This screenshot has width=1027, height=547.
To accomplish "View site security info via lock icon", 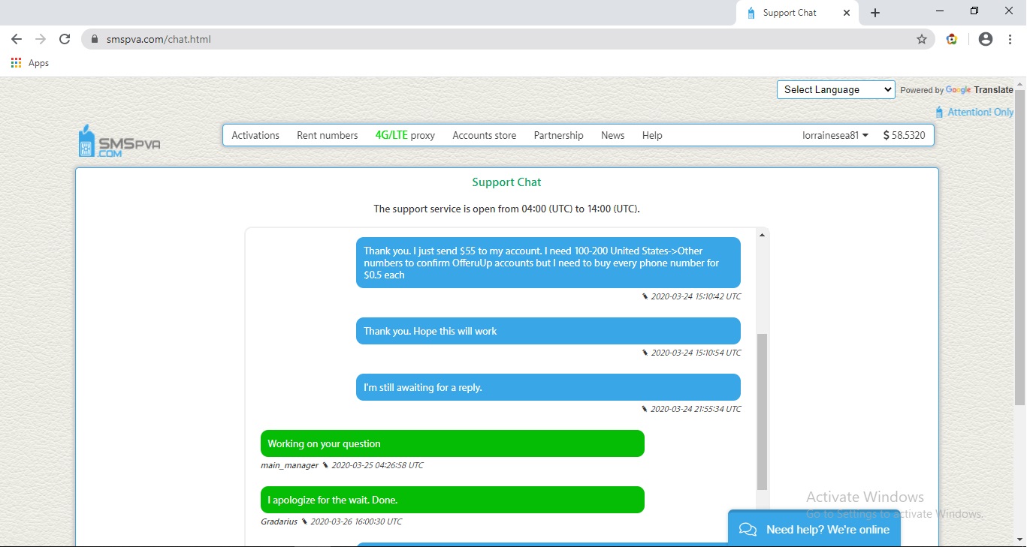I will pyautogui.click(x=95, y=39).
